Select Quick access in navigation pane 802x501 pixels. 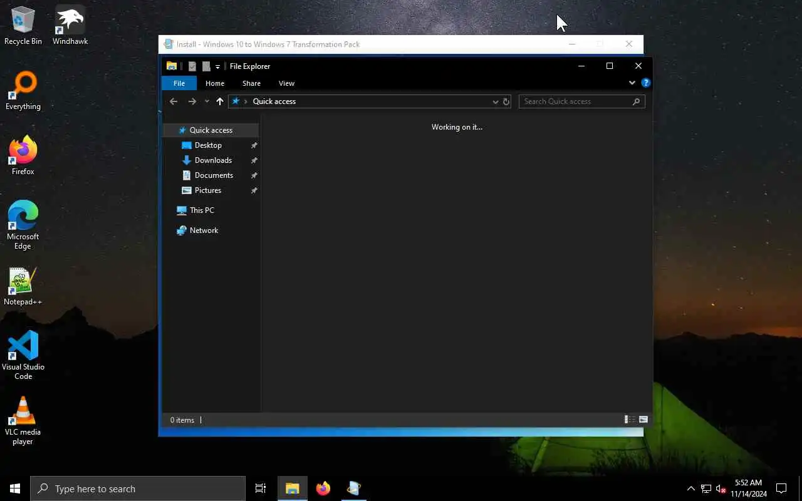click(210, 130)
